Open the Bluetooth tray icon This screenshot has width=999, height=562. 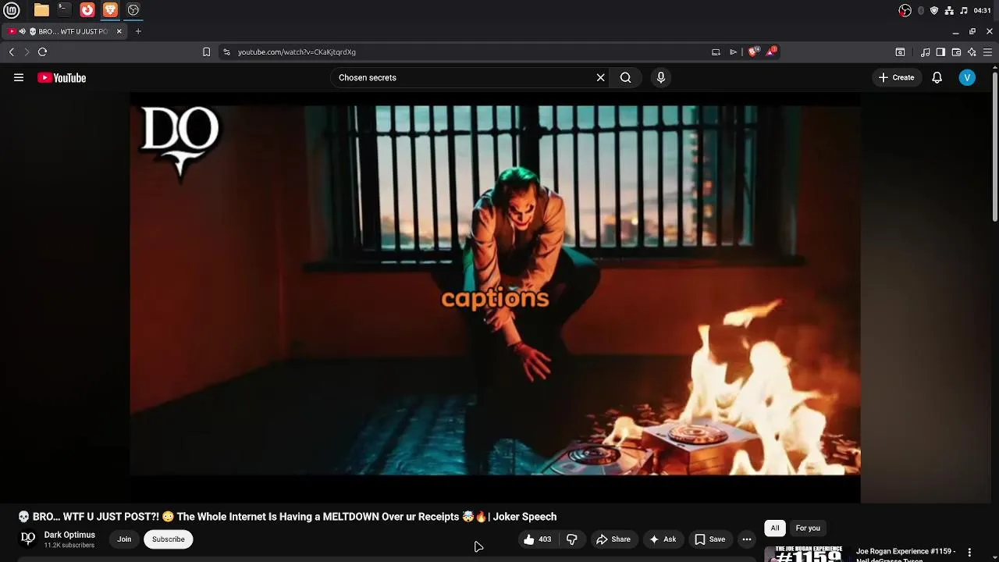[x=921, y=10]
